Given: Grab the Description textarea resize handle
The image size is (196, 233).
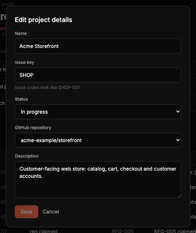Looking at the screenshot, I should [179, 196].
